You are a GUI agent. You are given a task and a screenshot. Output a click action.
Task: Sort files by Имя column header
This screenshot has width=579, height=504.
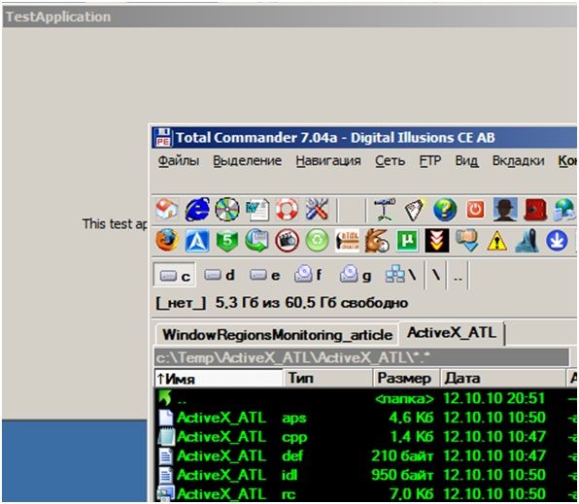point(219,378)
